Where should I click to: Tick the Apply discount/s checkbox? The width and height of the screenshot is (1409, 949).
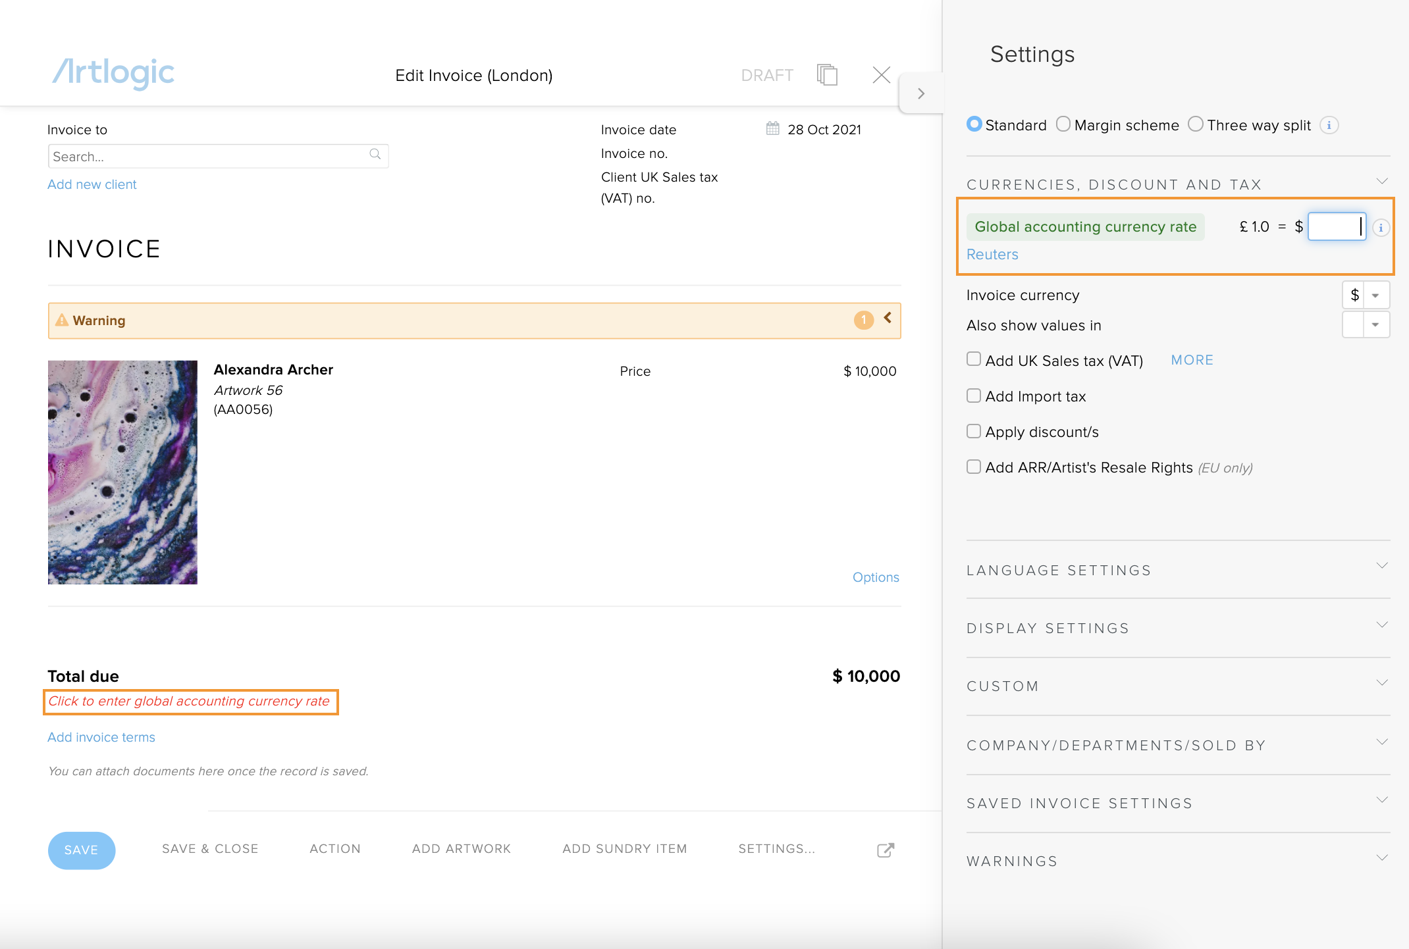tap(974, 430)
